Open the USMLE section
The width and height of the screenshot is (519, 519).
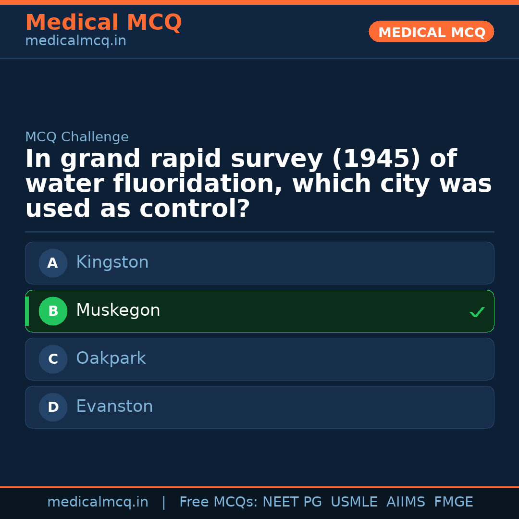pyautogui.click(x=354, y=502)
